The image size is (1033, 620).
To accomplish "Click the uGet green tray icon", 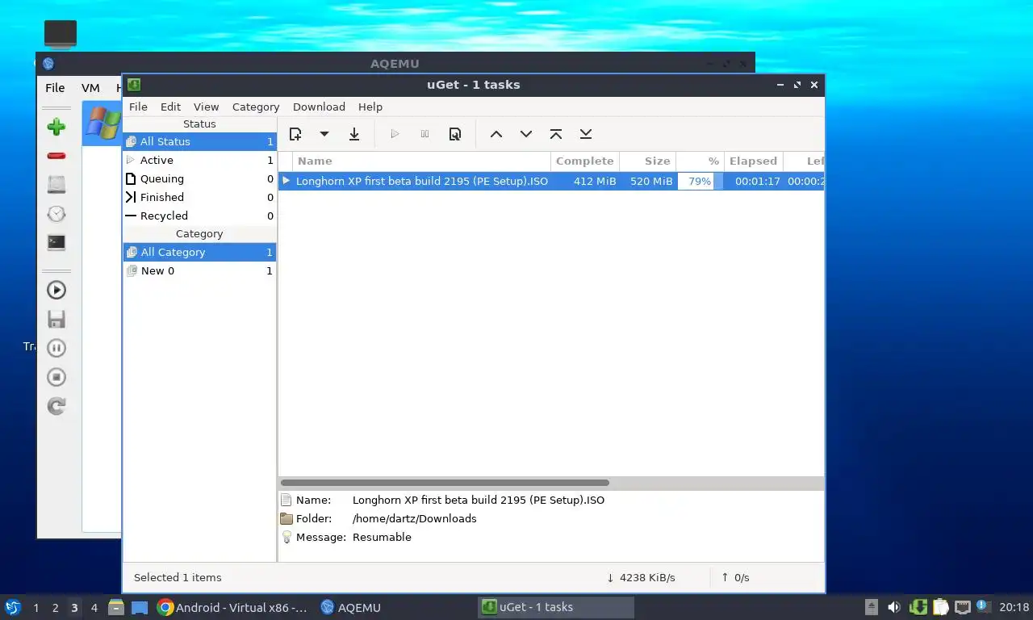I will [x=918, y=607].
